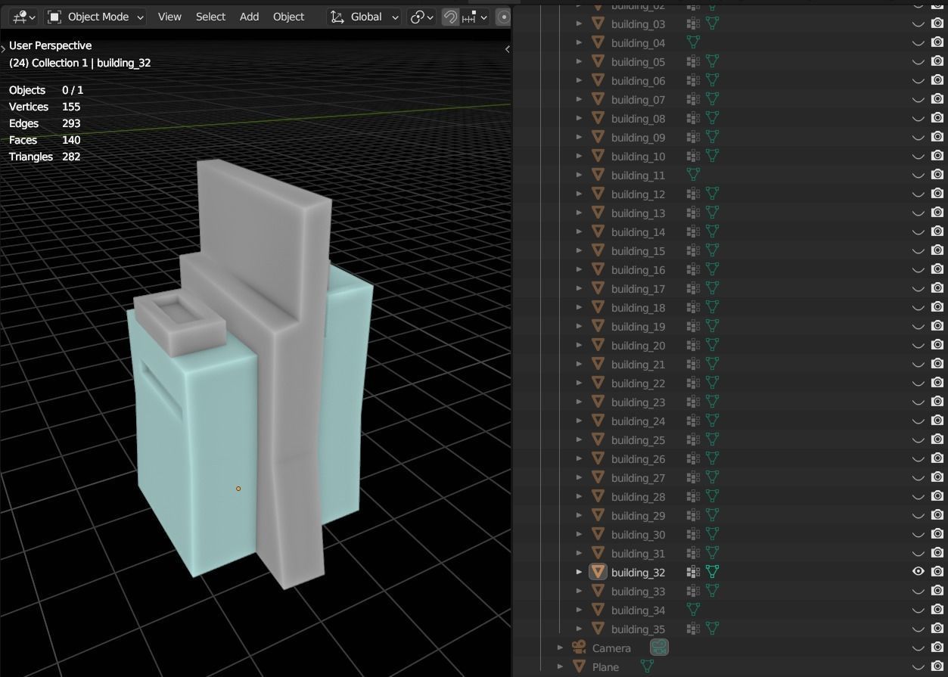Select building_27 in the outliner
Screen dimensions: 948x677
click(638, 477)
